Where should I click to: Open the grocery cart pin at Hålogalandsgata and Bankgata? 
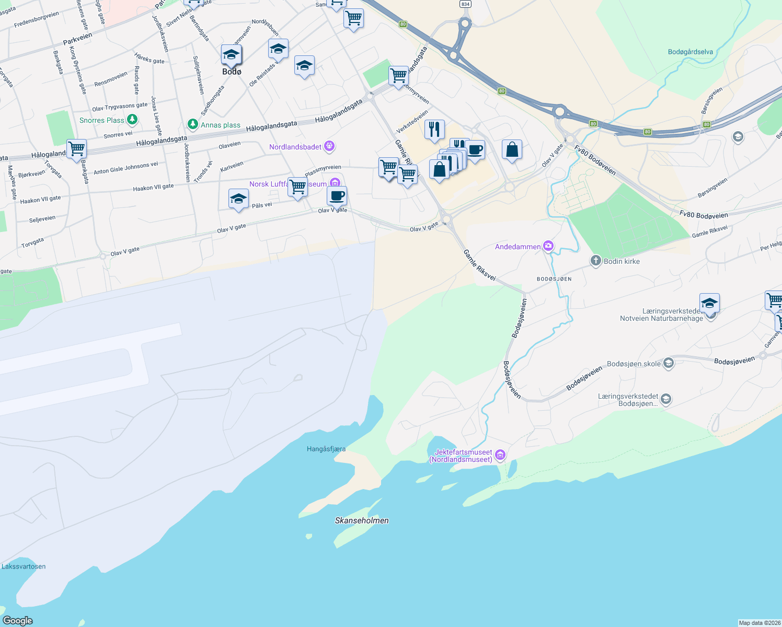[x=76, y=149]
